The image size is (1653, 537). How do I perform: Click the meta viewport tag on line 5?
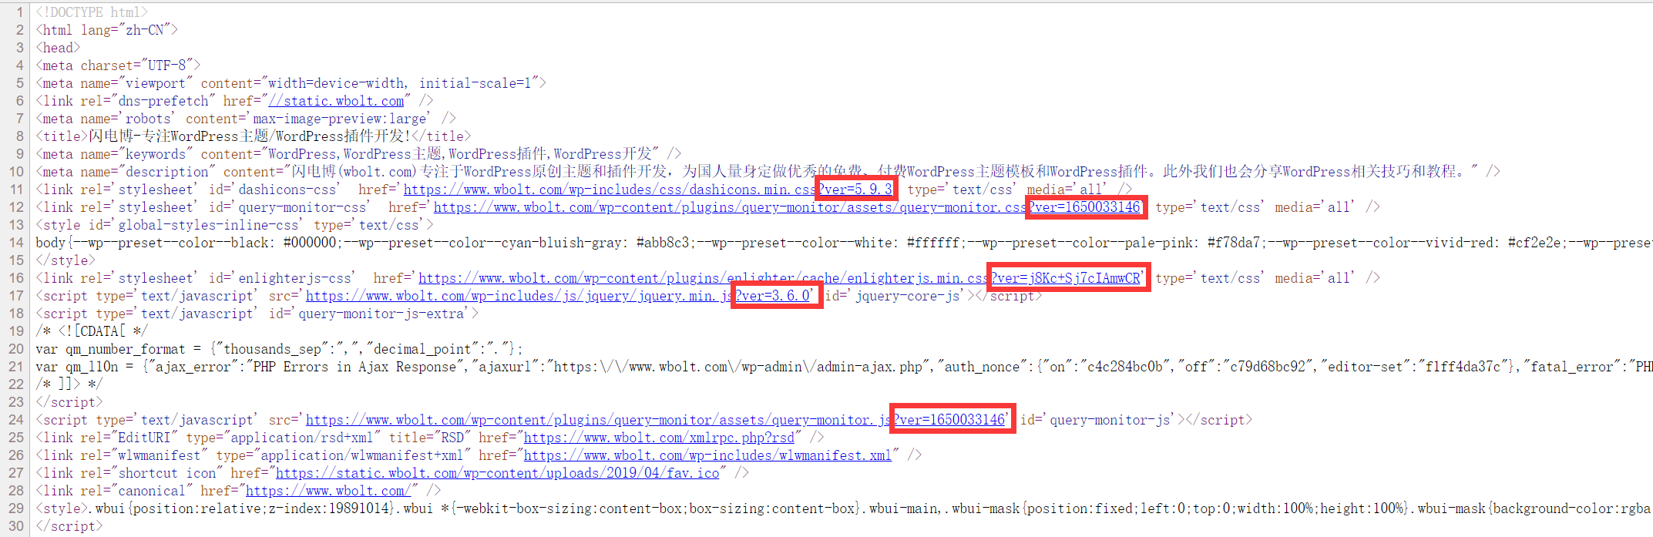[x=291, y=83]
